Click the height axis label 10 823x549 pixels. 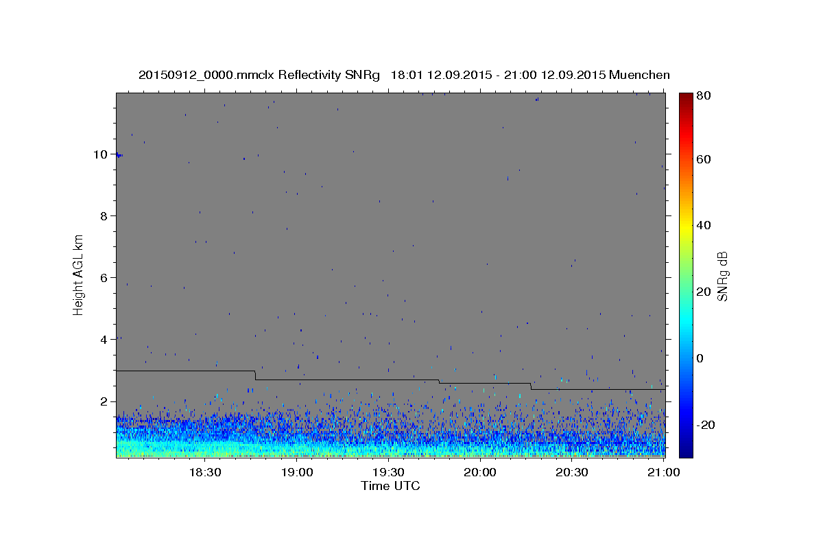coord(101,154)
